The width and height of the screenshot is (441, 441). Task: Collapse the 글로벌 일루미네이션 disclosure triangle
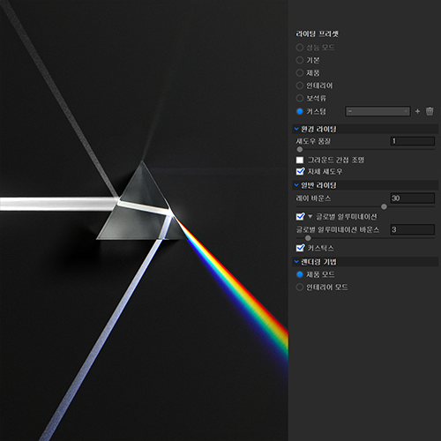pyautogui.click(x=310, y=217)
